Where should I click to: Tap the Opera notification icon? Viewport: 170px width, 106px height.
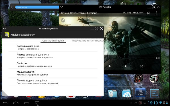point(140,103)
